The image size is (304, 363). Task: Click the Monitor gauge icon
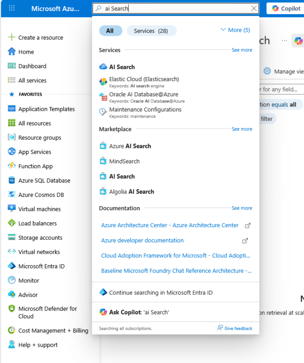pyautogui.click(x=12, y=280)
